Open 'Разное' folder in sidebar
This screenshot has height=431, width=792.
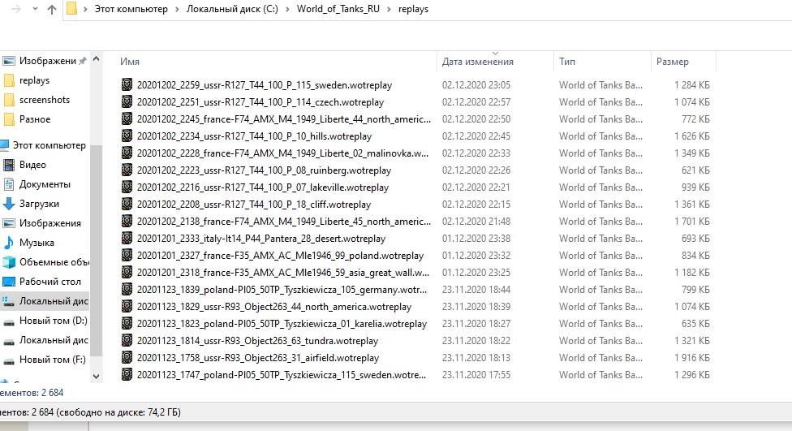pos(35,119)
